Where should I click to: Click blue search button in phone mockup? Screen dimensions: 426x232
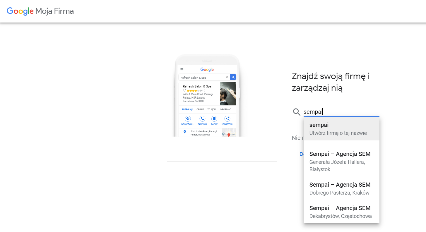point(233,77)
